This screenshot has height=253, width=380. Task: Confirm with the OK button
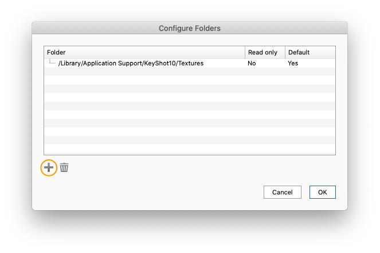tap(322, 192)
